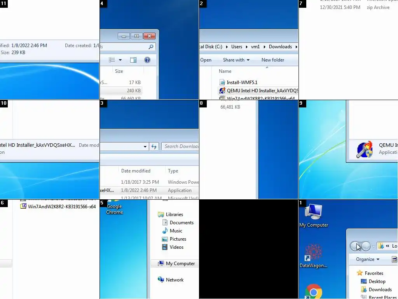The image size is (398, 299).
Task: Click the 1/18/2017 3:25 PM date cell
Action: click(x=140, y=182)
